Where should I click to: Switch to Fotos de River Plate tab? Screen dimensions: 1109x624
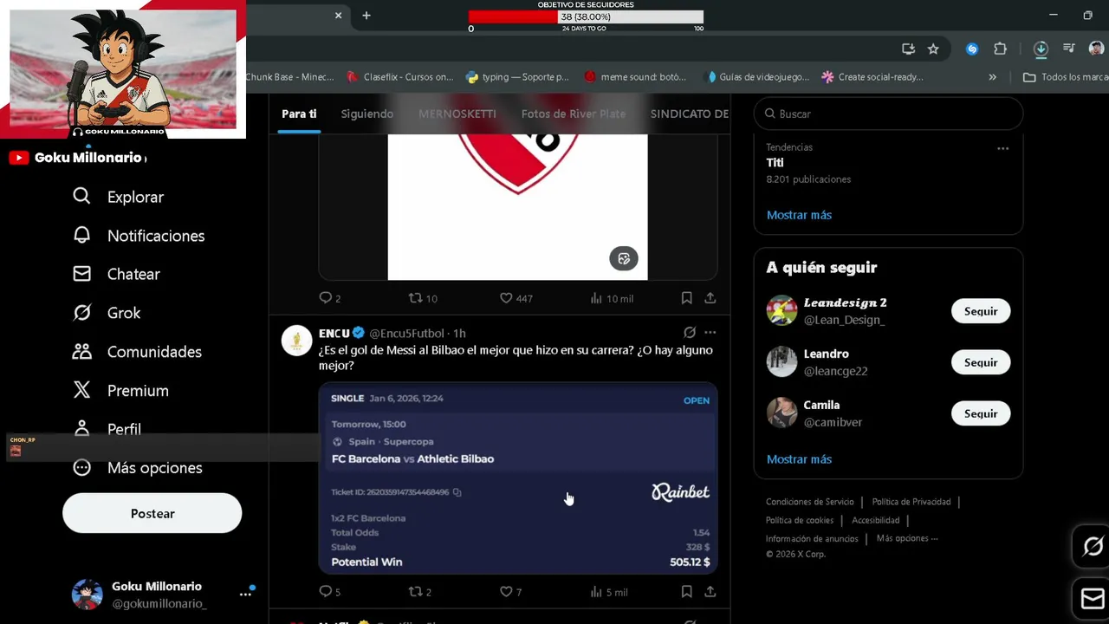[574, 114]
